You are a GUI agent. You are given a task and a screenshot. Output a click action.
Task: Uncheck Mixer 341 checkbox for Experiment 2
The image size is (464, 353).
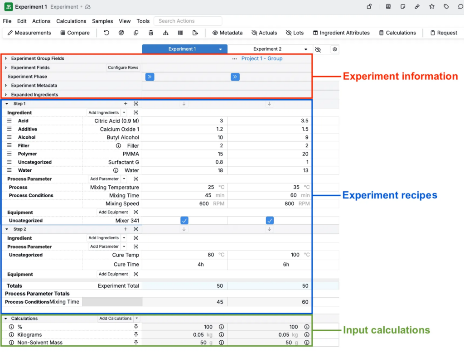point(270,221)
